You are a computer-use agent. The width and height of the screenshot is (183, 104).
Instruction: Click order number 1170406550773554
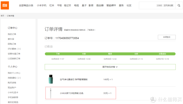tap(67, 38)
